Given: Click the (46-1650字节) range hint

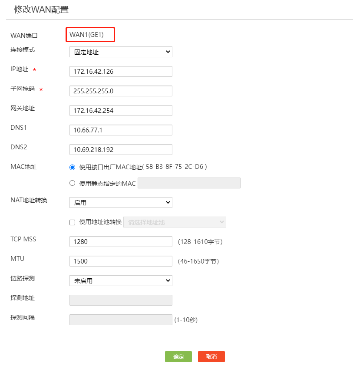Looking at the screenshot, I should (198, 261).
